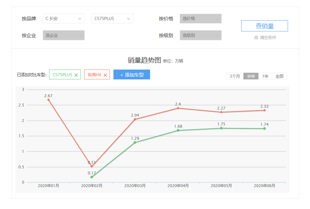Click CS75PLUS green point at 2020年02月
This screenshot has height=209, width=310.
tap(92, 177)
